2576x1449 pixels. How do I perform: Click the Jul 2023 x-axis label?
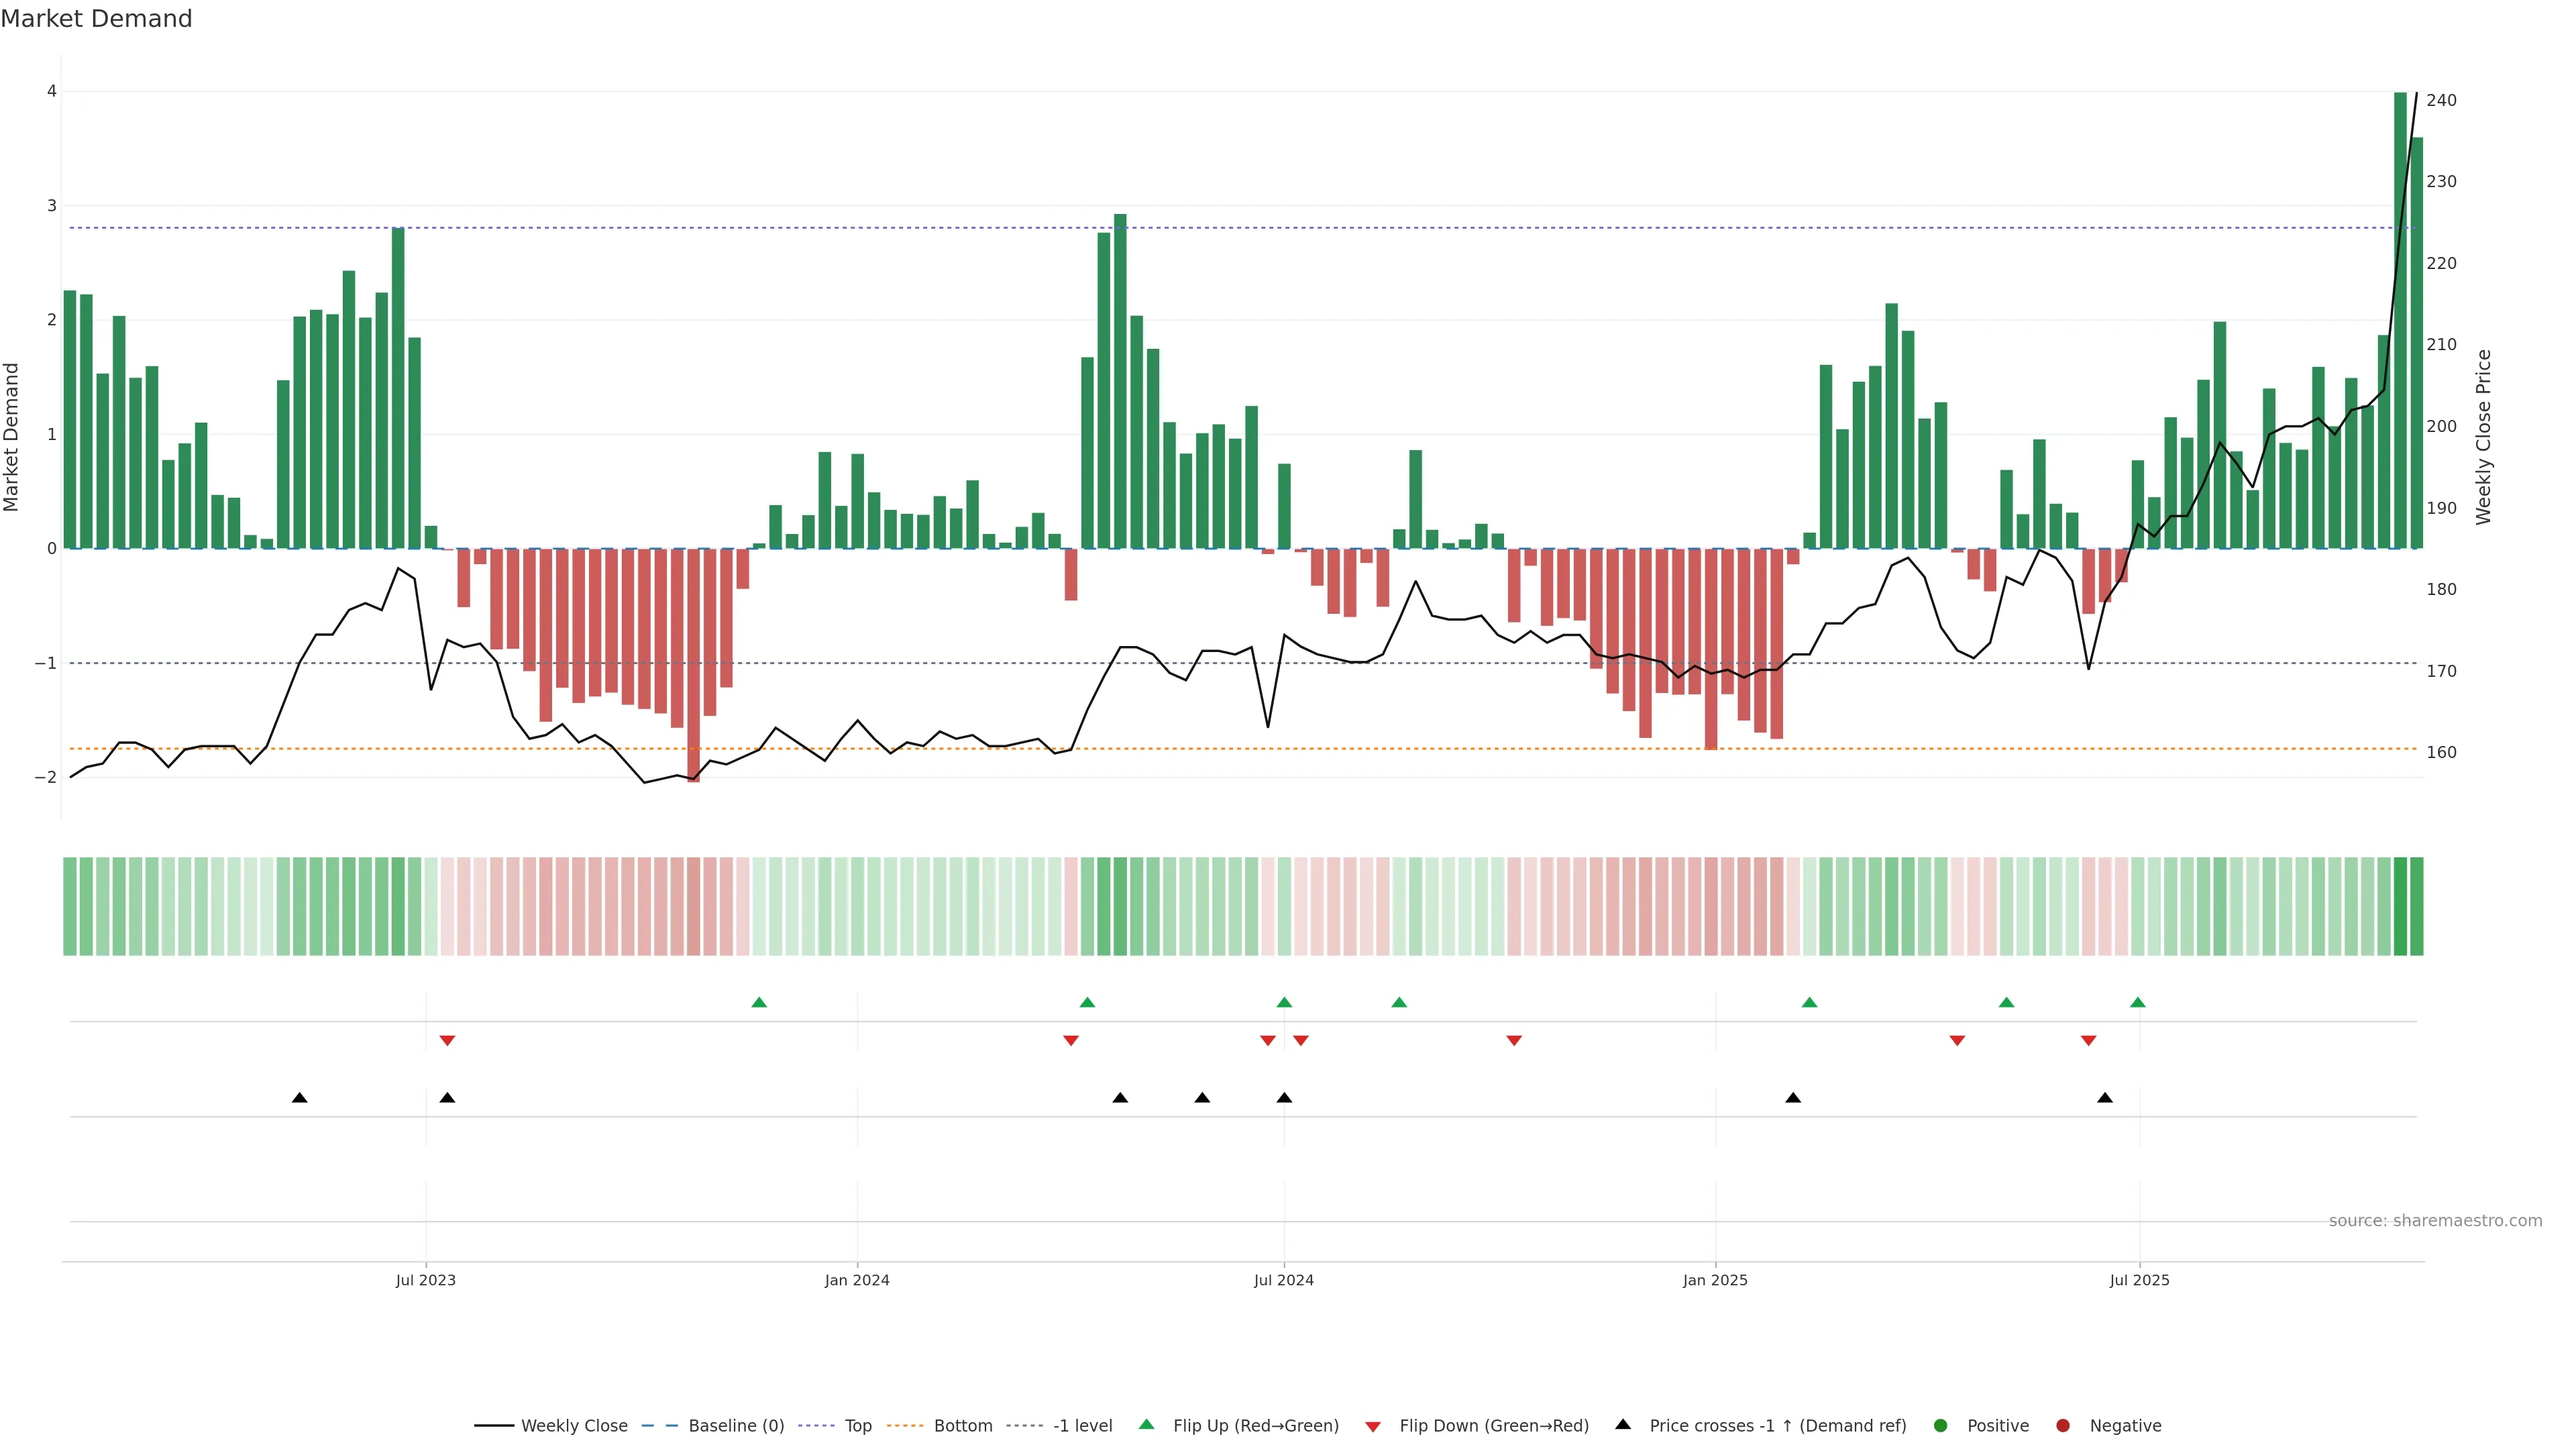(426, 1281)
